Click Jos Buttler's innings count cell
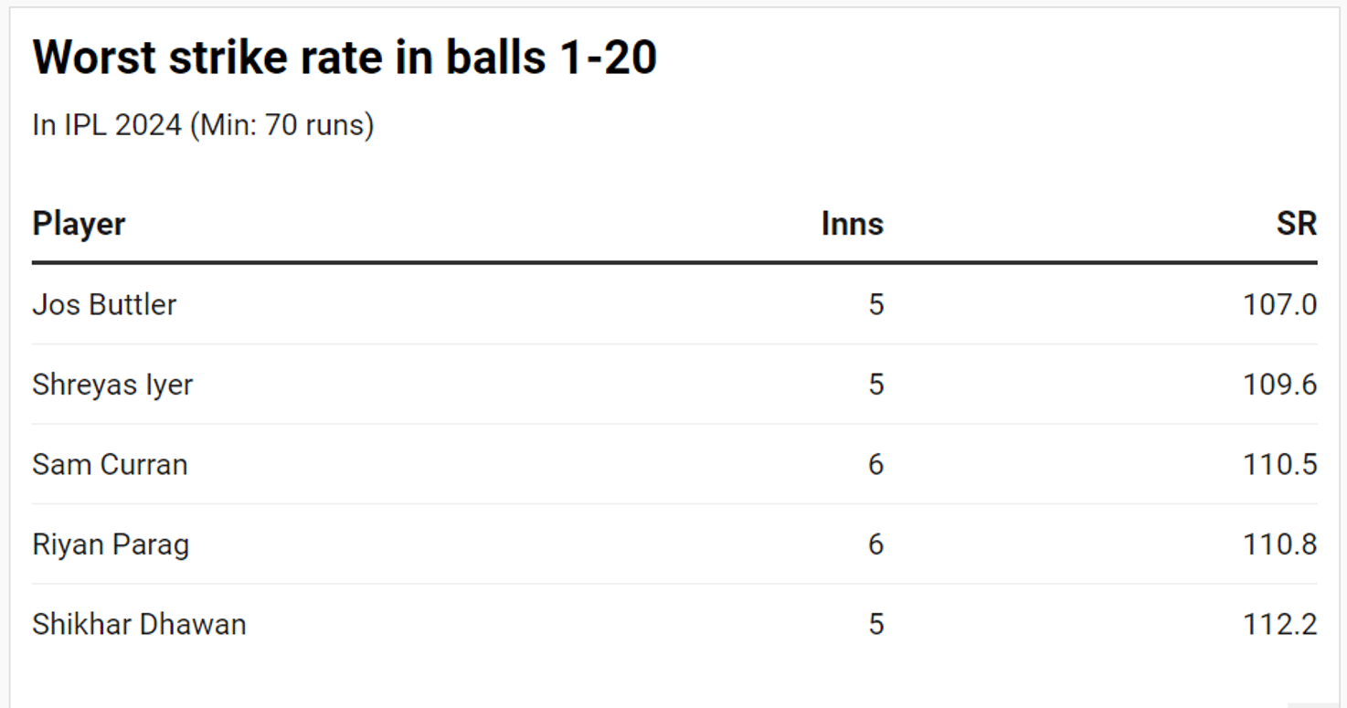The width and height of the screenshot is (1347, 708). [x=875, y=304]
